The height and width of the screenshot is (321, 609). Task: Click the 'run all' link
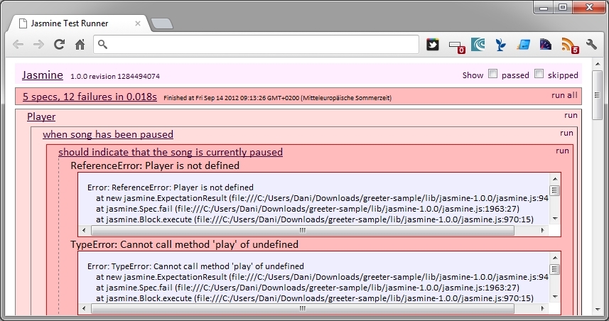[x=564, y=95]
